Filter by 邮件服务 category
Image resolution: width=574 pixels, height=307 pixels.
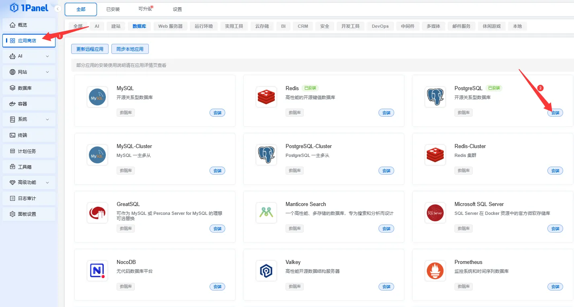click(461, 26)
